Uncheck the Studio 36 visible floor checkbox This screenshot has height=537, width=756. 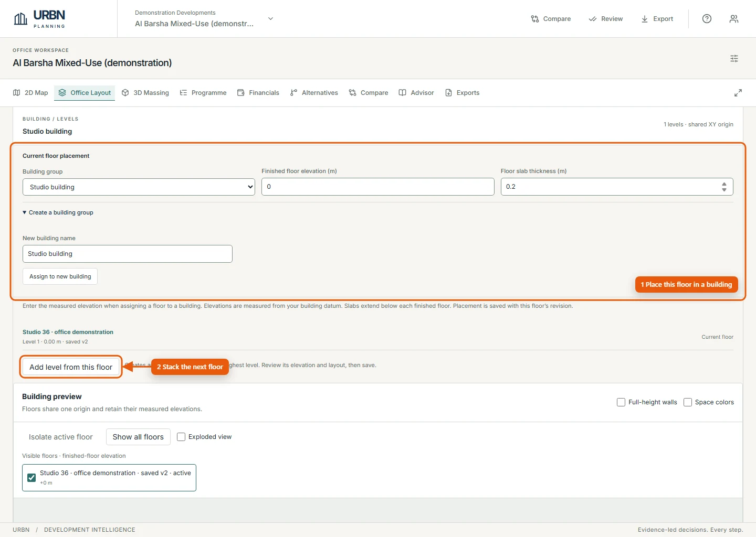tap(31, 478)
